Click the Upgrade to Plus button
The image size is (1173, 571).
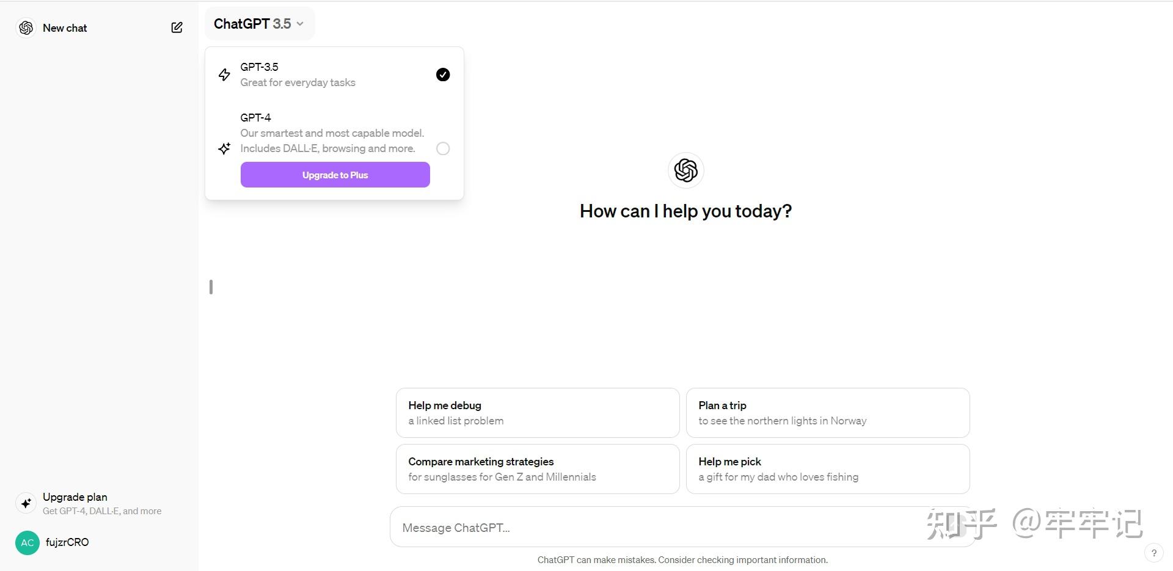click(335, 175)
